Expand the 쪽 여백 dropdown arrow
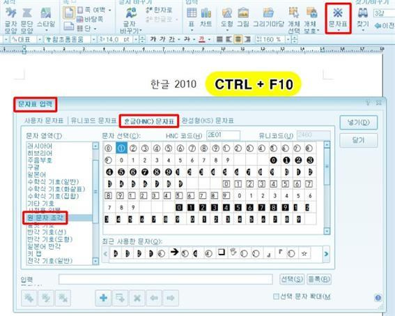395x316 pixels. click(110, 10)
